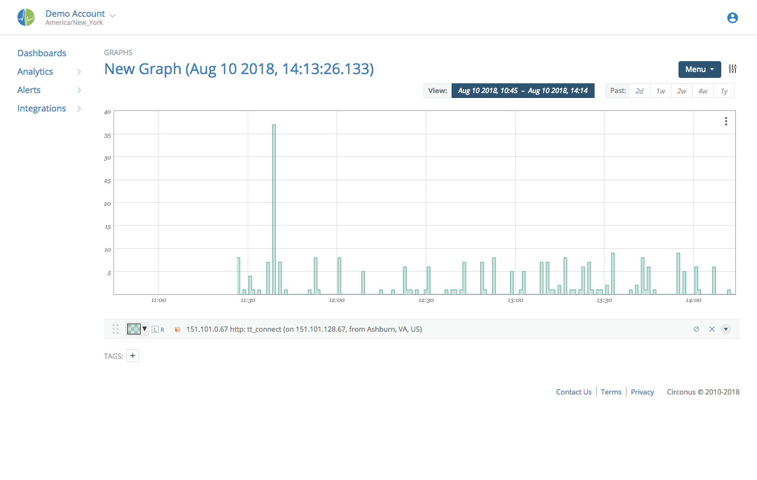This screenshot has height=480, width=757.
Task: Open the user profile icon
Action: (732, 17)
